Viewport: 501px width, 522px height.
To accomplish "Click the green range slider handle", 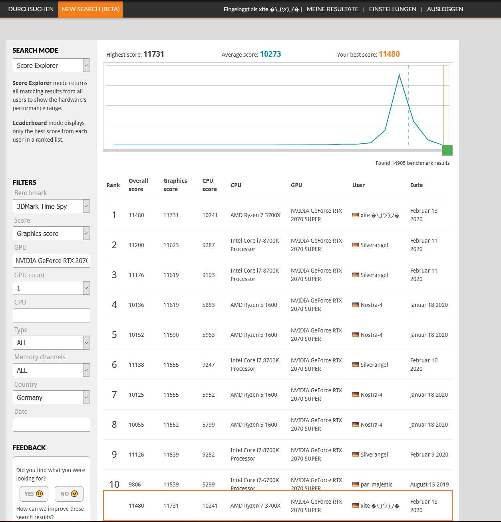I will click(x=447, y=150).
